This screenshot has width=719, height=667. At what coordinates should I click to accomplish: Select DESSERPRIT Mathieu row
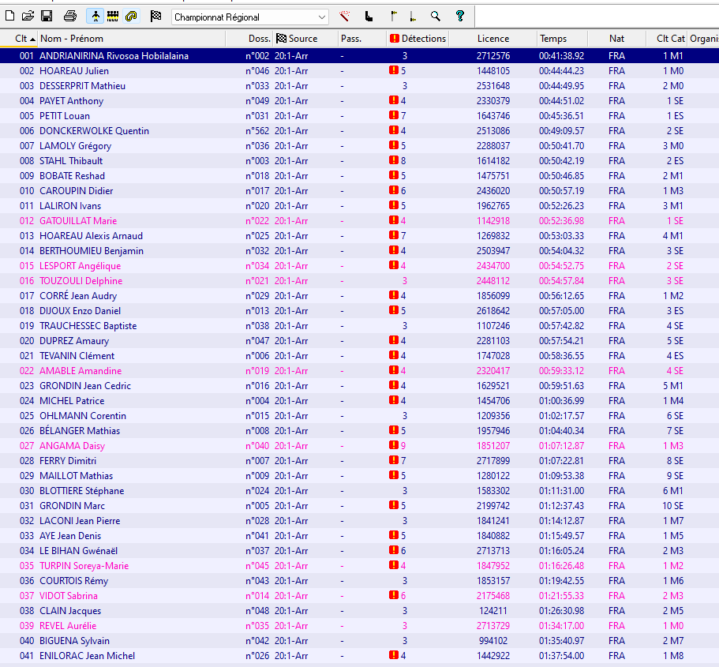pyautogui.click(x=360, y=86)
